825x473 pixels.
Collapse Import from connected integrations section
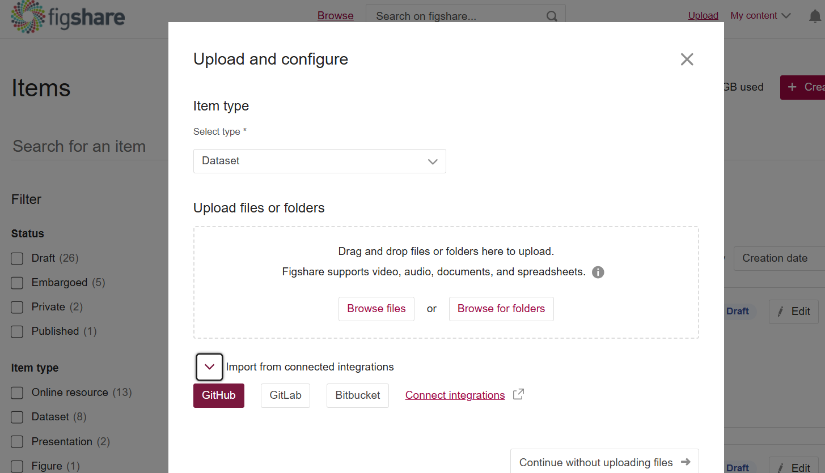(209, 367)
